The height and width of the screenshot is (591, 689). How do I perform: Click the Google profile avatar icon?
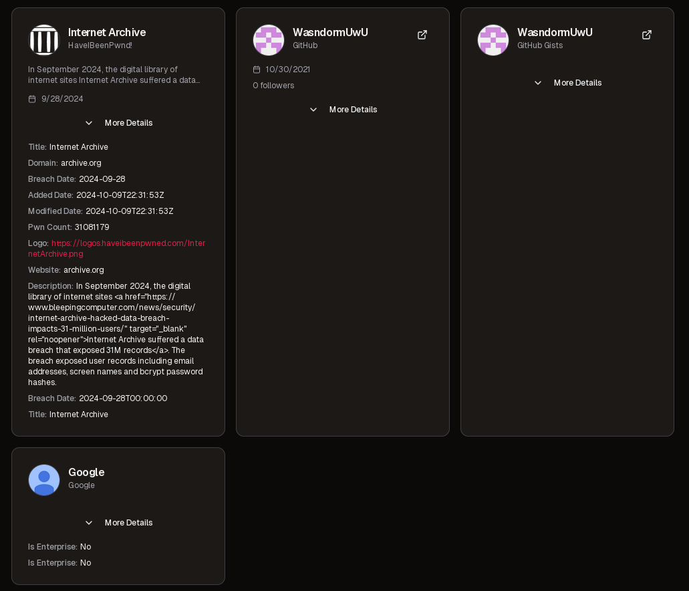(x=44, y=480)
